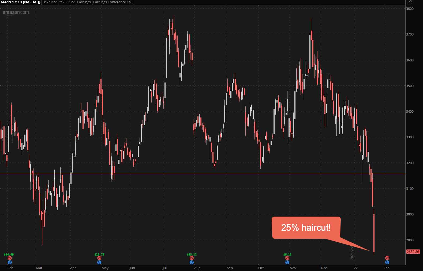Click the blue lightbulb icon above the final Feb label
Viewport: 423px width, 271px height.
pos(387,262)
